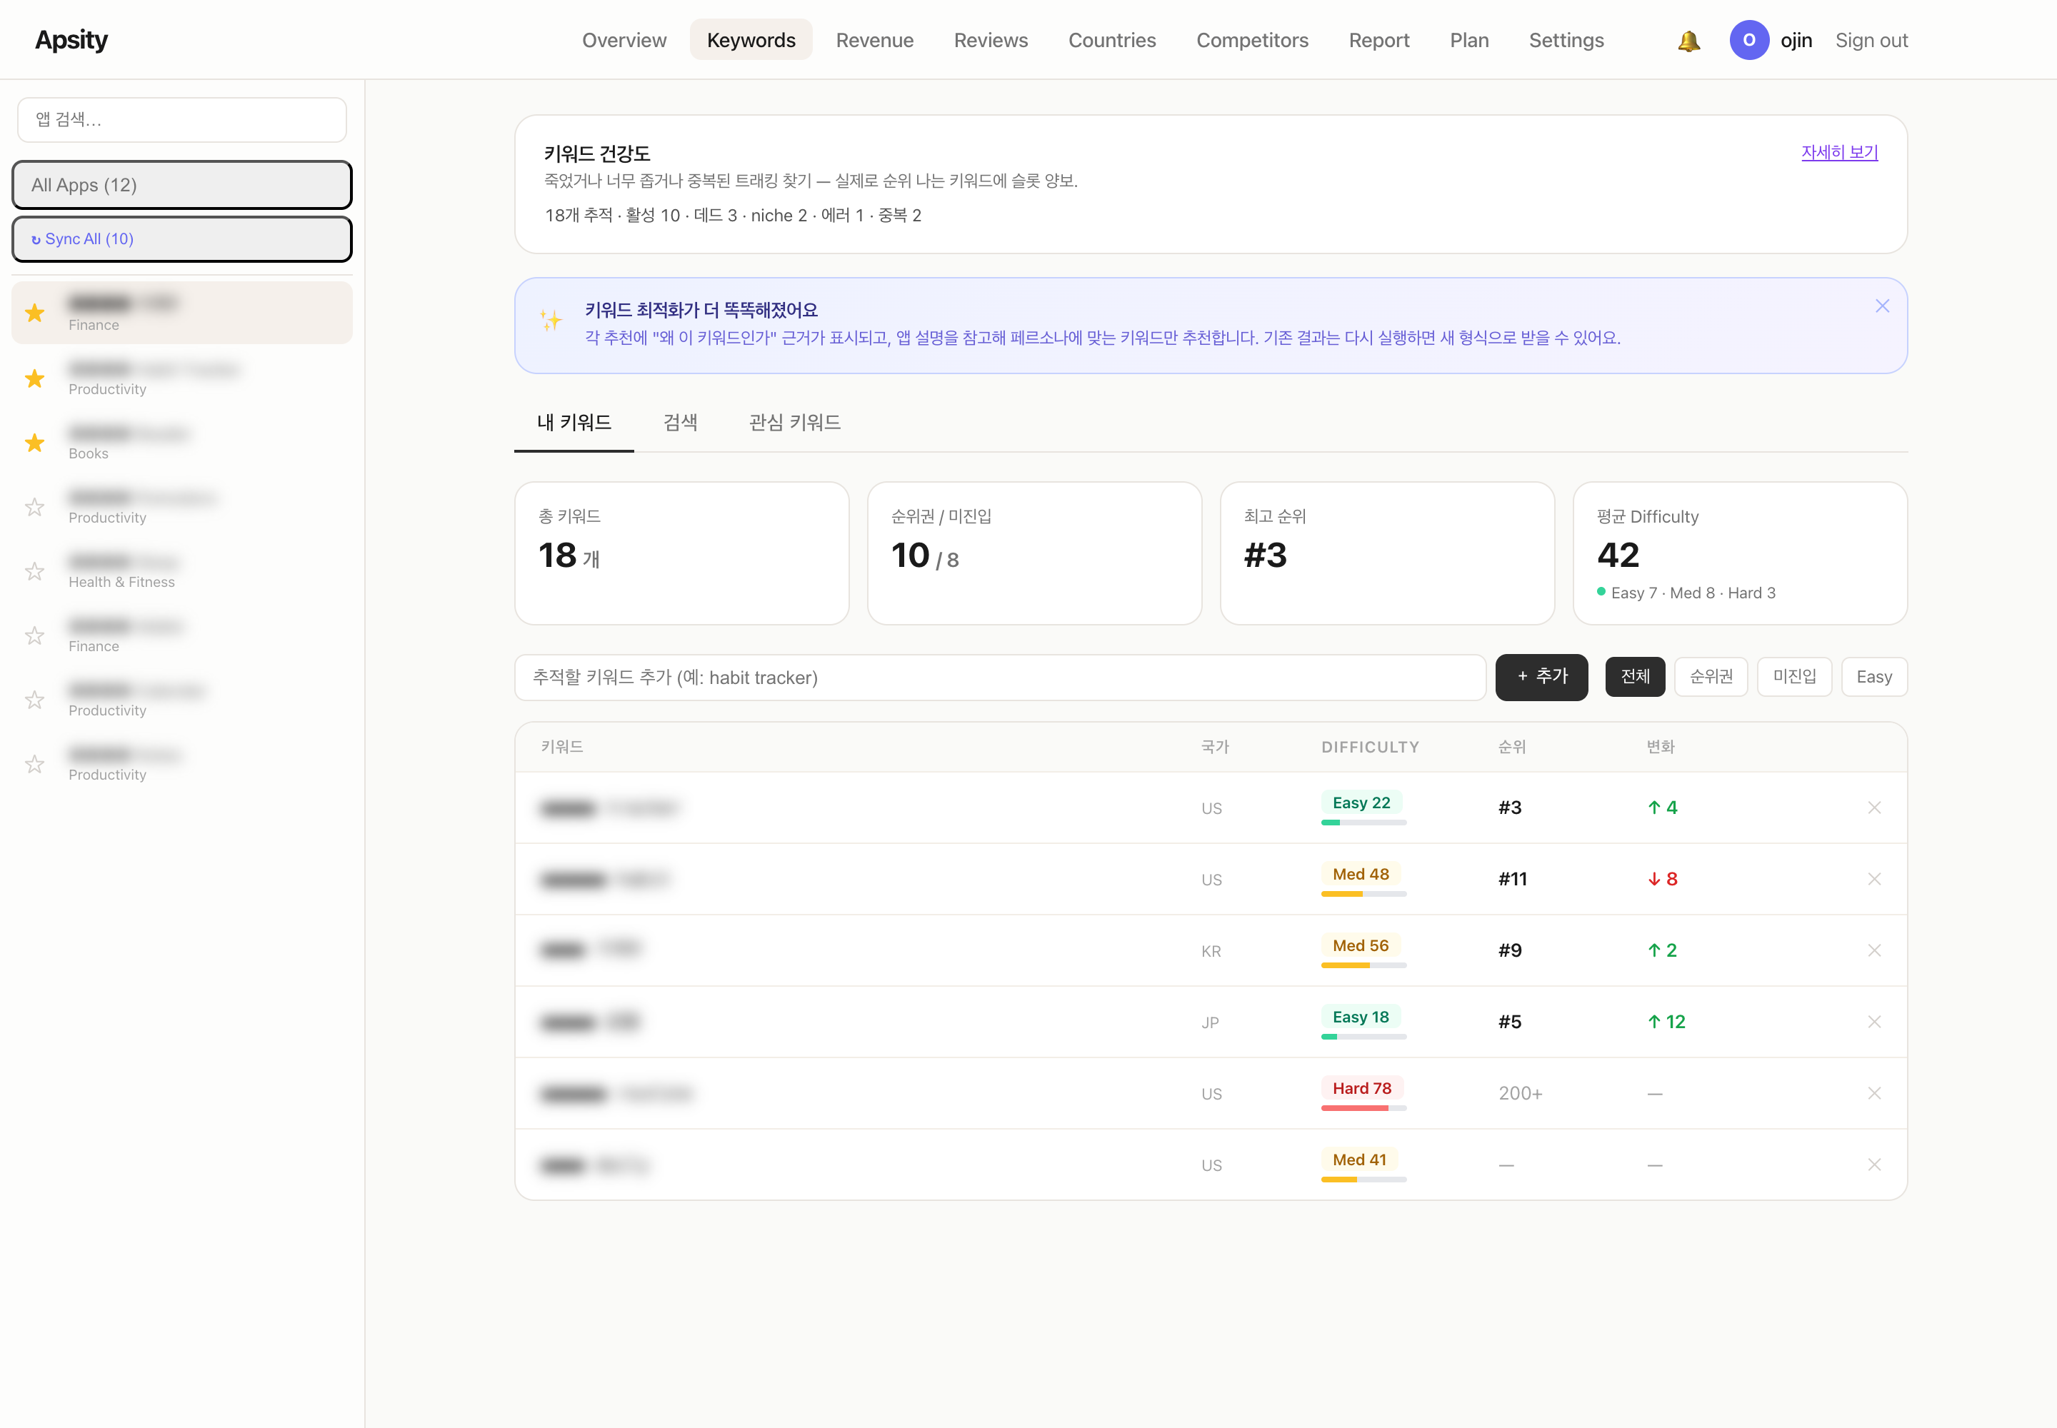Image resolution: width=2057 pixels, height=1428 pixels.
Task: Click the down 8 rank change value
Action: pyautogui.click(x=1662, y=880)
